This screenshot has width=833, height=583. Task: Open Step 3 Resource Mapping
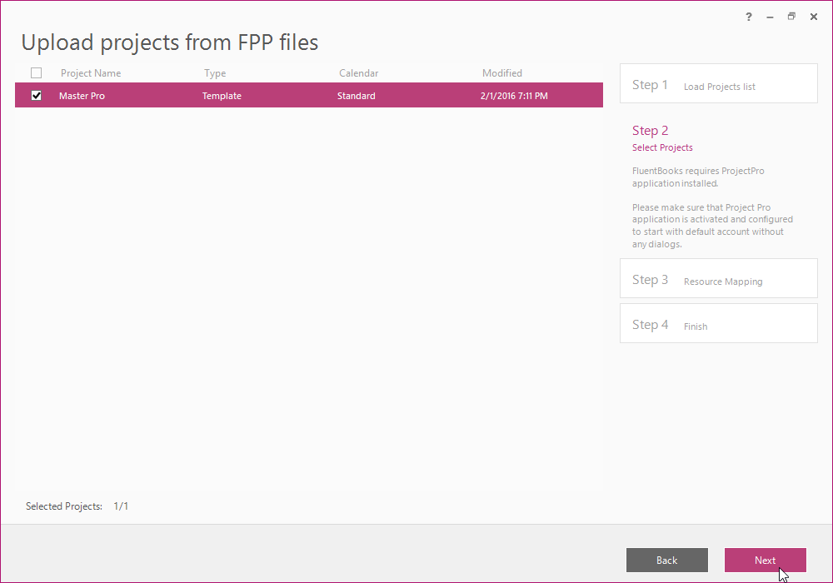718,278
